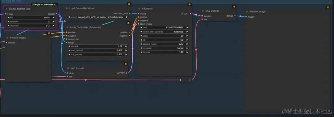Select the VAE Decode node title

point(212,11)
